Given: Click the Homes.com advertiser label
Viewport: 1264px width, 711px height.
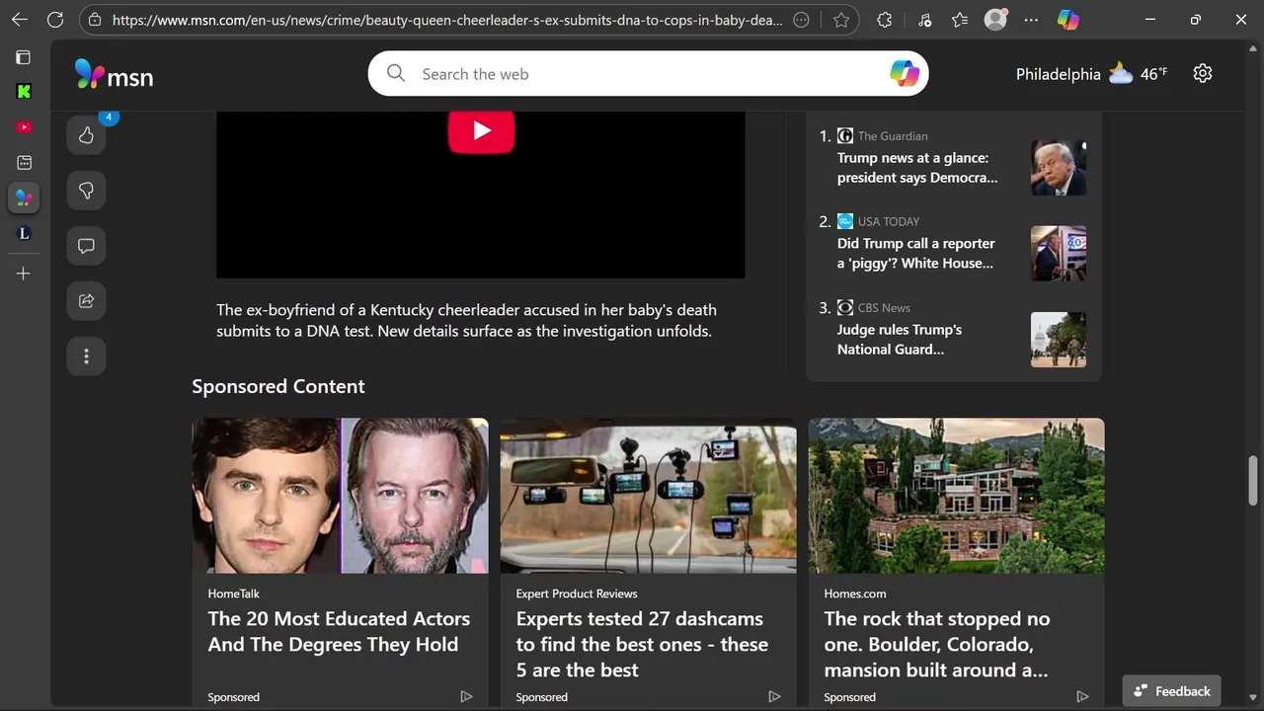Looking at the screenshot, I should tap(855, 593).
